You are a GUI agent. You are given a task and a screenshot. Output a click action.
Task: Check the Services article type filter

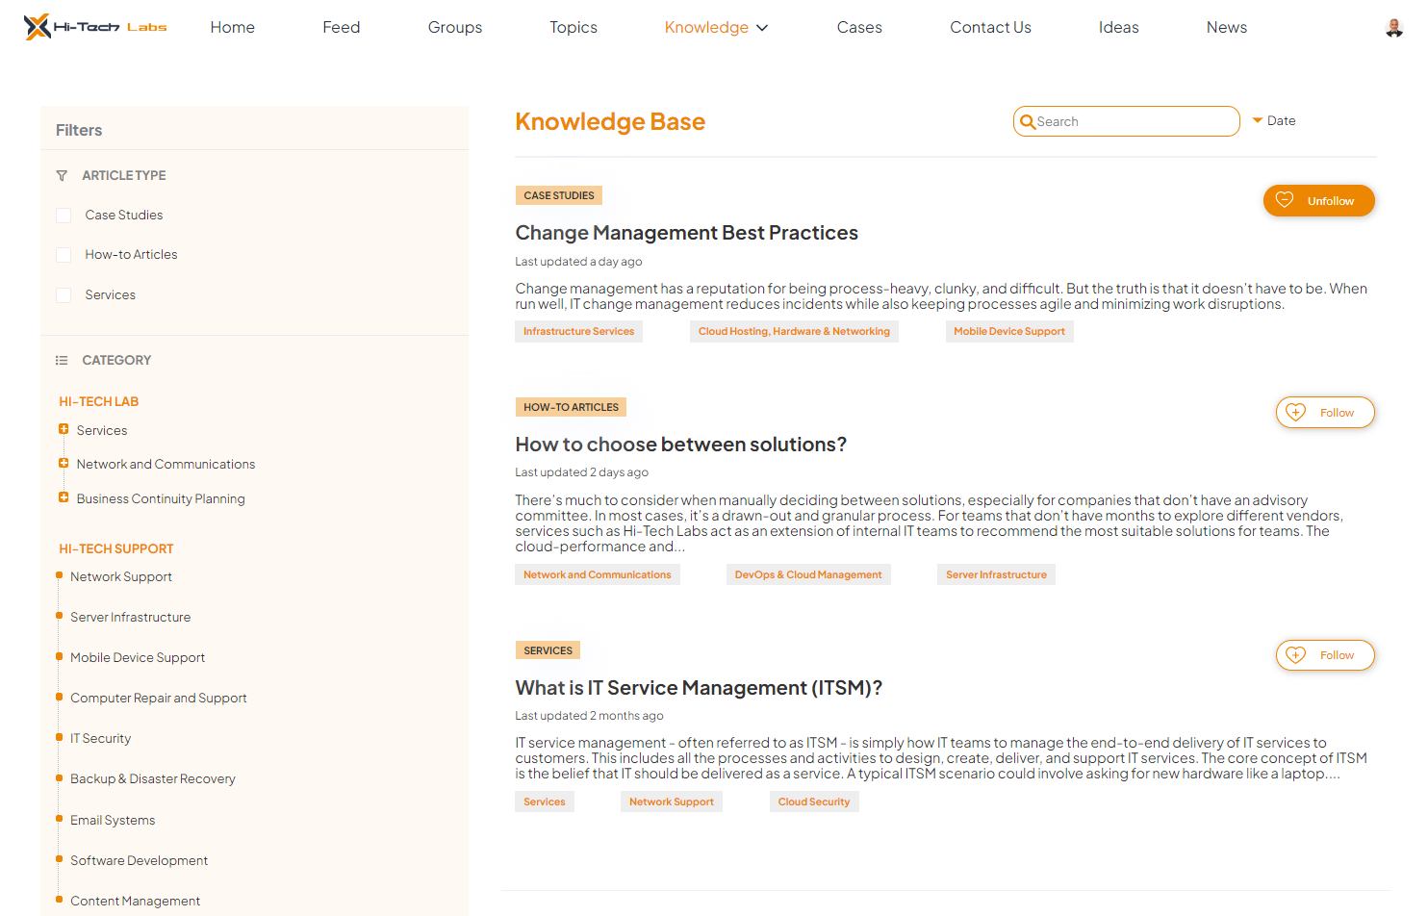(64, 295)
